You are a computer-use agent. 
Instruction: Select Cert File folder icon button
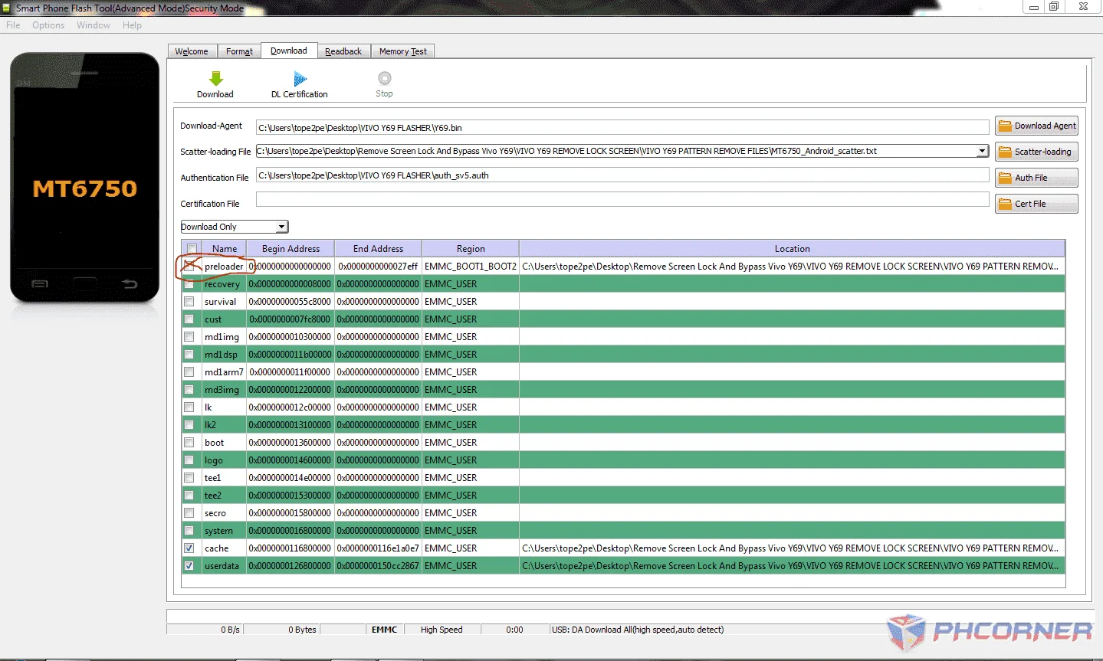tap(1005, 204)
